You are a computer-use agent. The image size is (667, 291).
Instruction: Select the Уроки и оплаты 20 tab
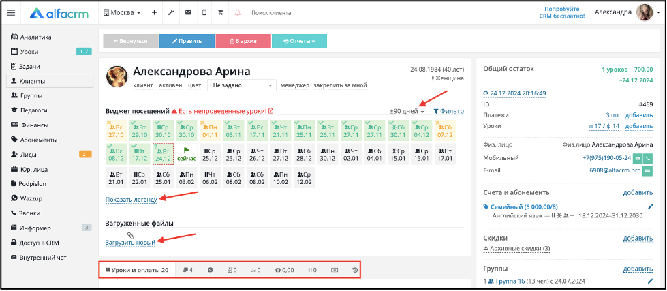[x=137, y=270]
